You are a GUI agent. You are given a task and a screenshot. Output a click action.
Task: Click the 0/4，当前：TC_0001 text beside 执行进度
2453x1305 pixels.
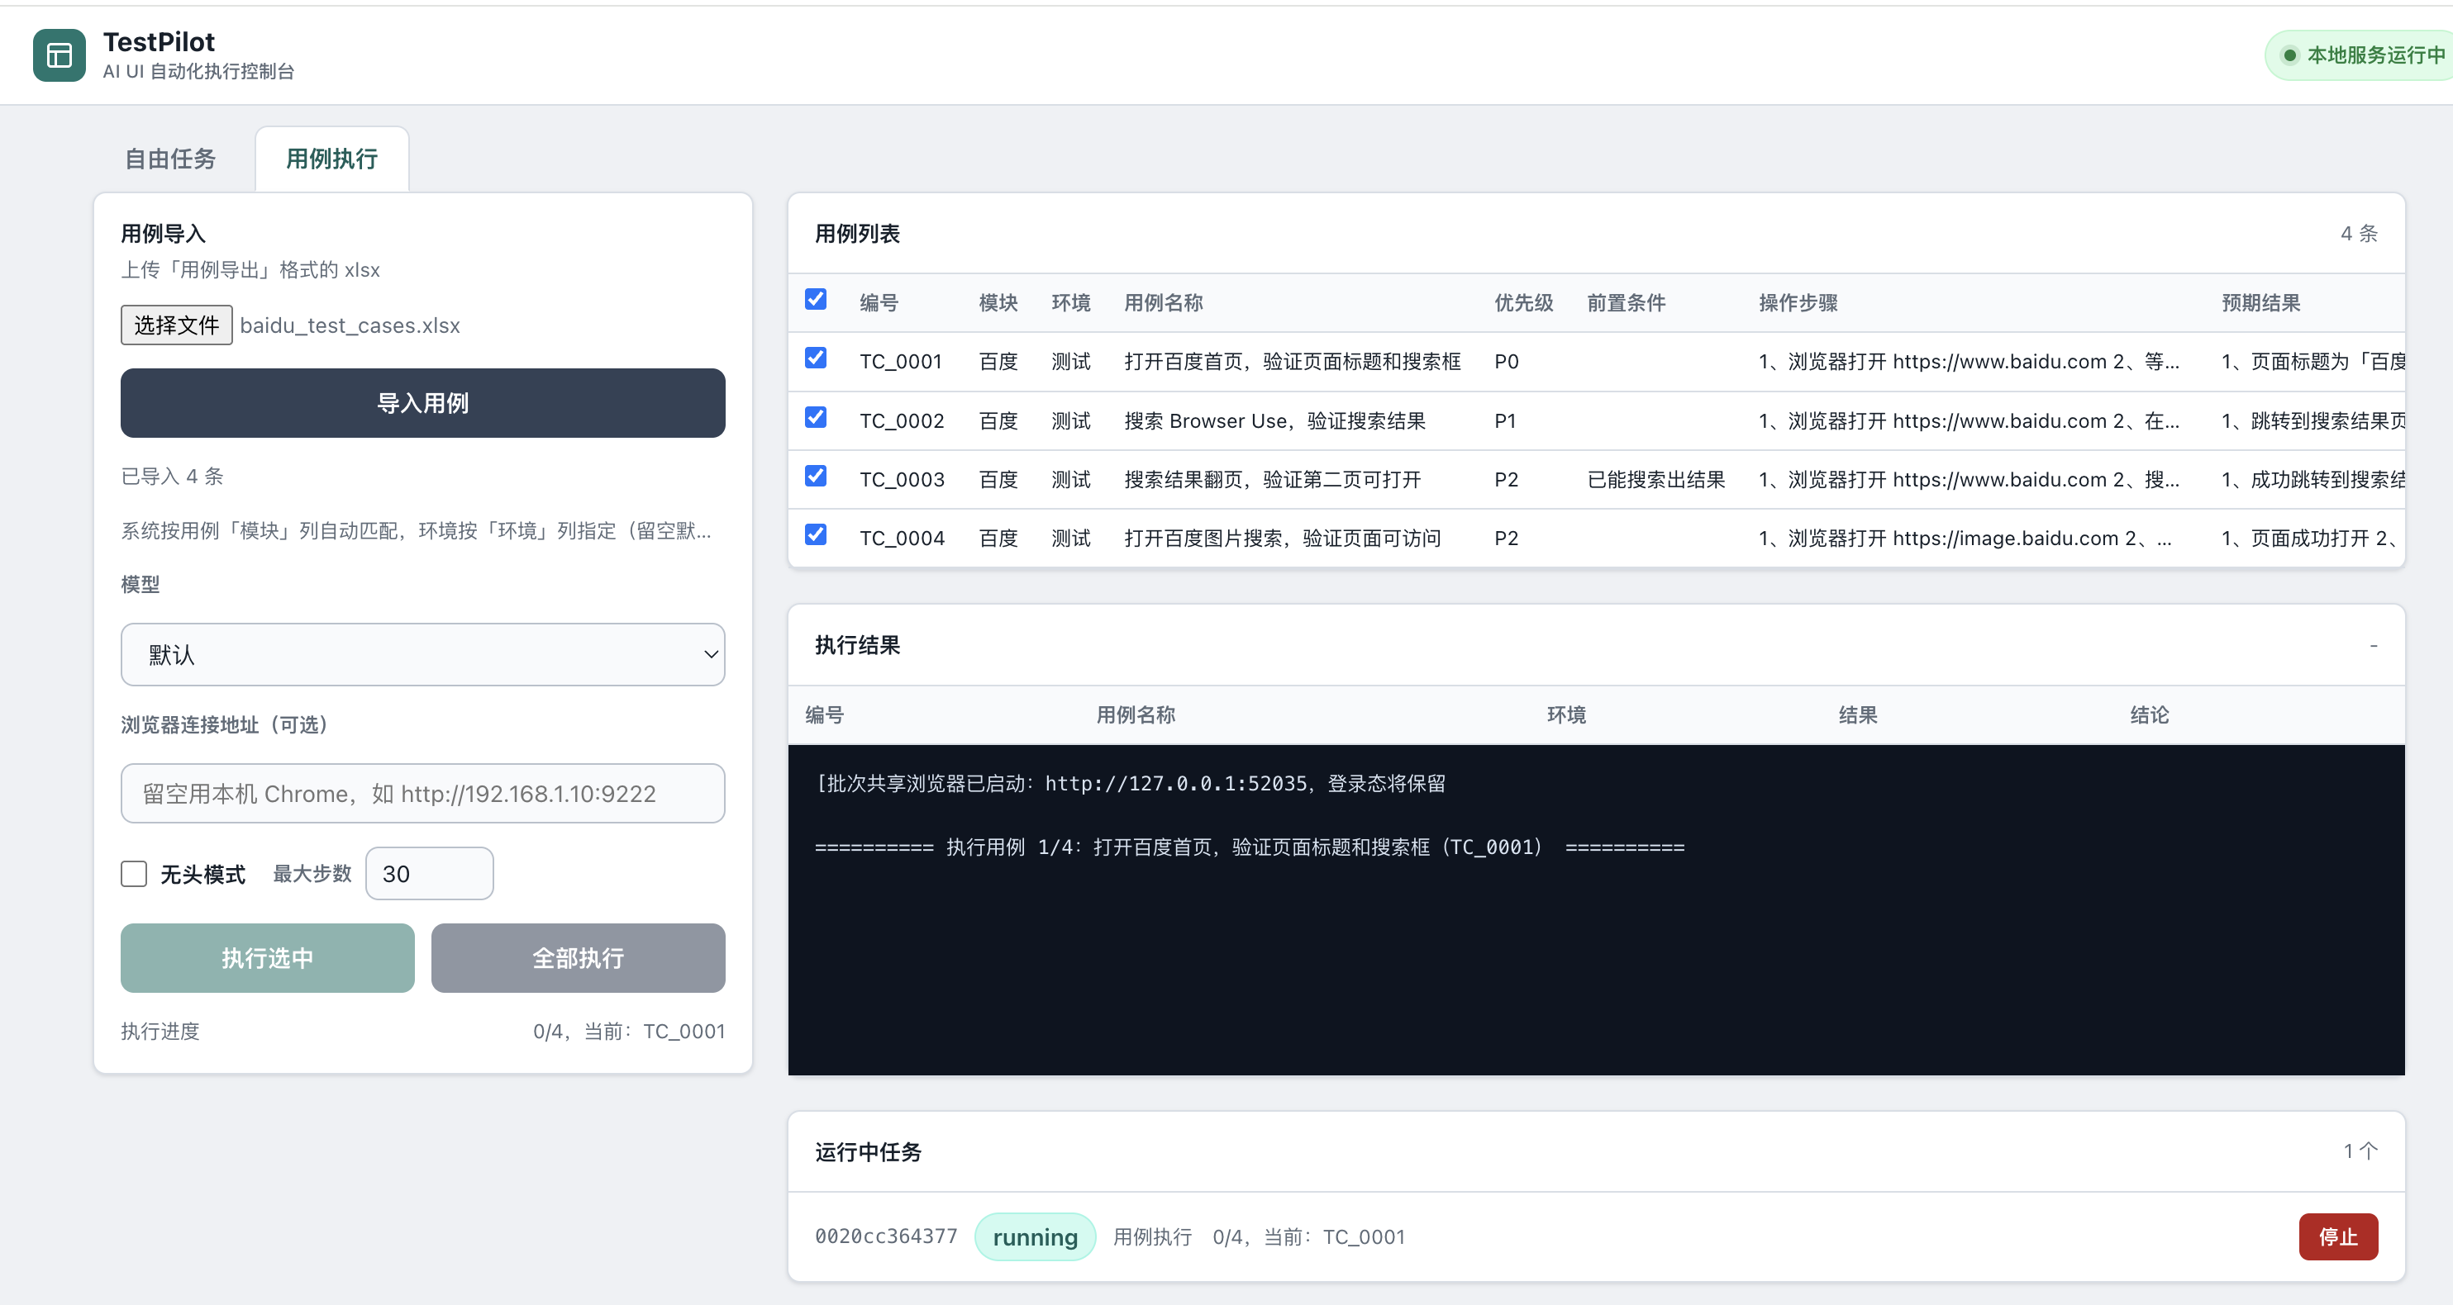tap(628, 1032)
